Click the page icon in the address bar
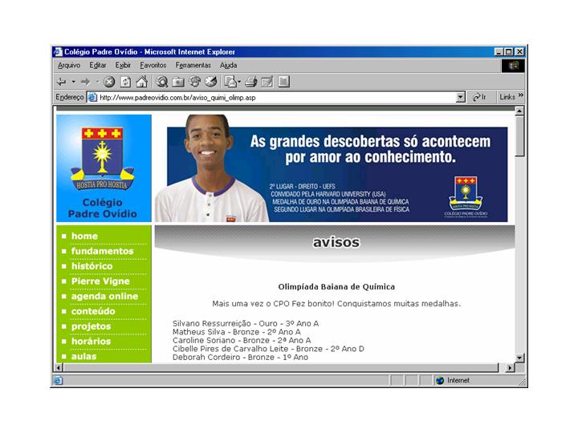The image size is (578, 433). [92, 98]
